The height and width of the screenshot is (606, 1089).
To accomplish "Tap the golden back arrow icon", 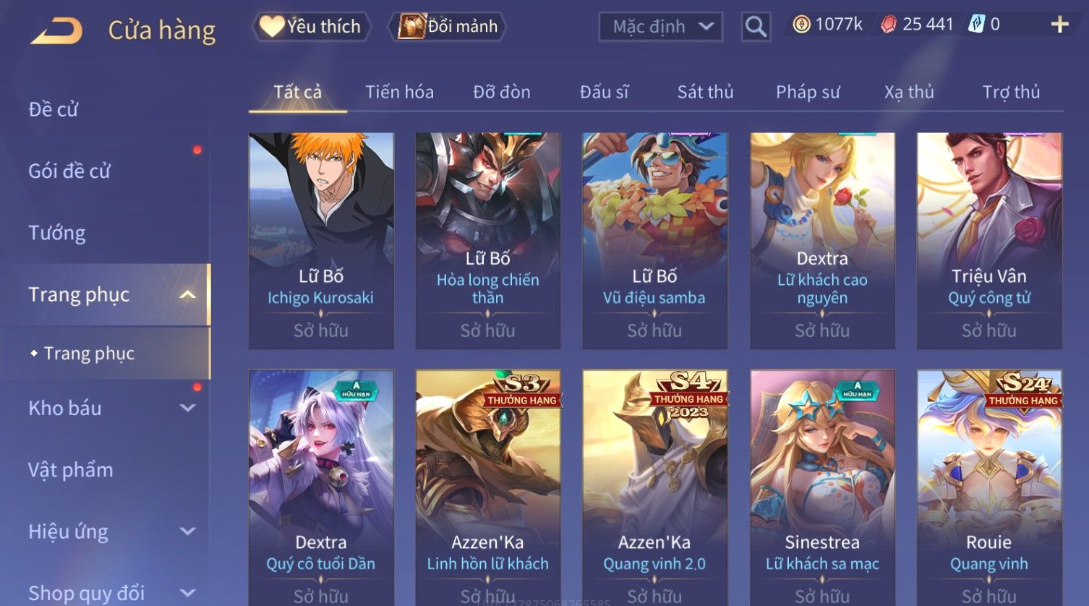I will 56,31.
